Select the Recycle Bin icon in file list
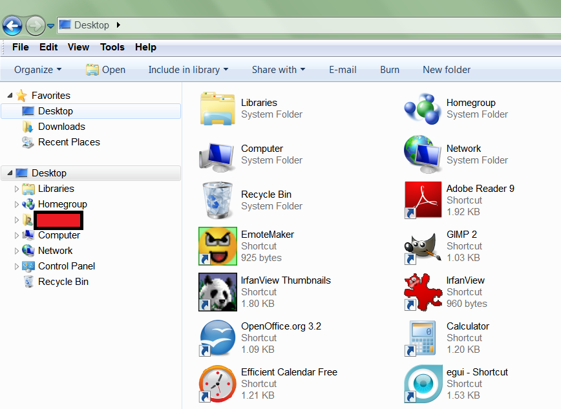 217,200
